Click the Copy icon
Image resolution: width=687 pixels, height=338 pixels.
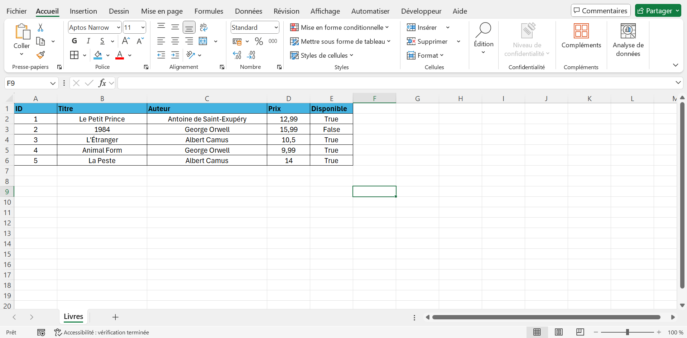point(40,42)
